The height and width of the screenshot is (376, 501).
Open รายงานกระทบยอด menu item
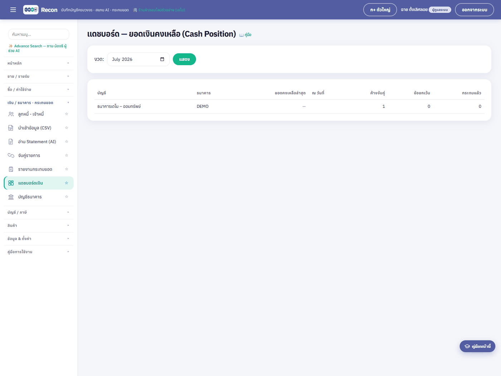coord(39,169)
